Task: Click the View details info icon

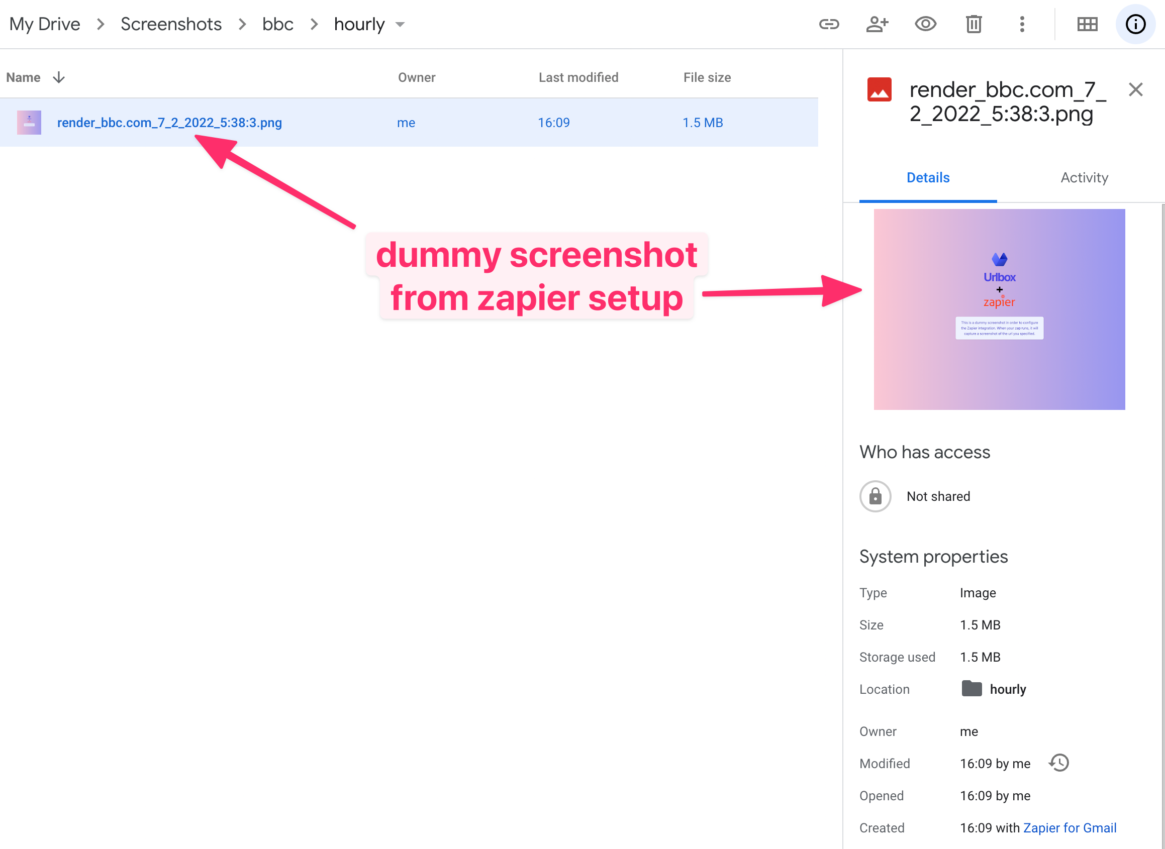Action: point(1135,24)
